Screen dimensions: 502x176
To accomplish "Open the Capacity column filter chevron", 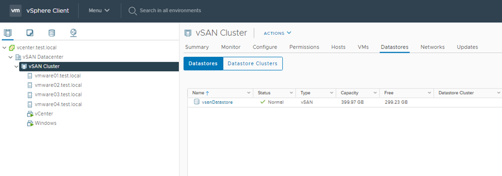I will [375, 93].
